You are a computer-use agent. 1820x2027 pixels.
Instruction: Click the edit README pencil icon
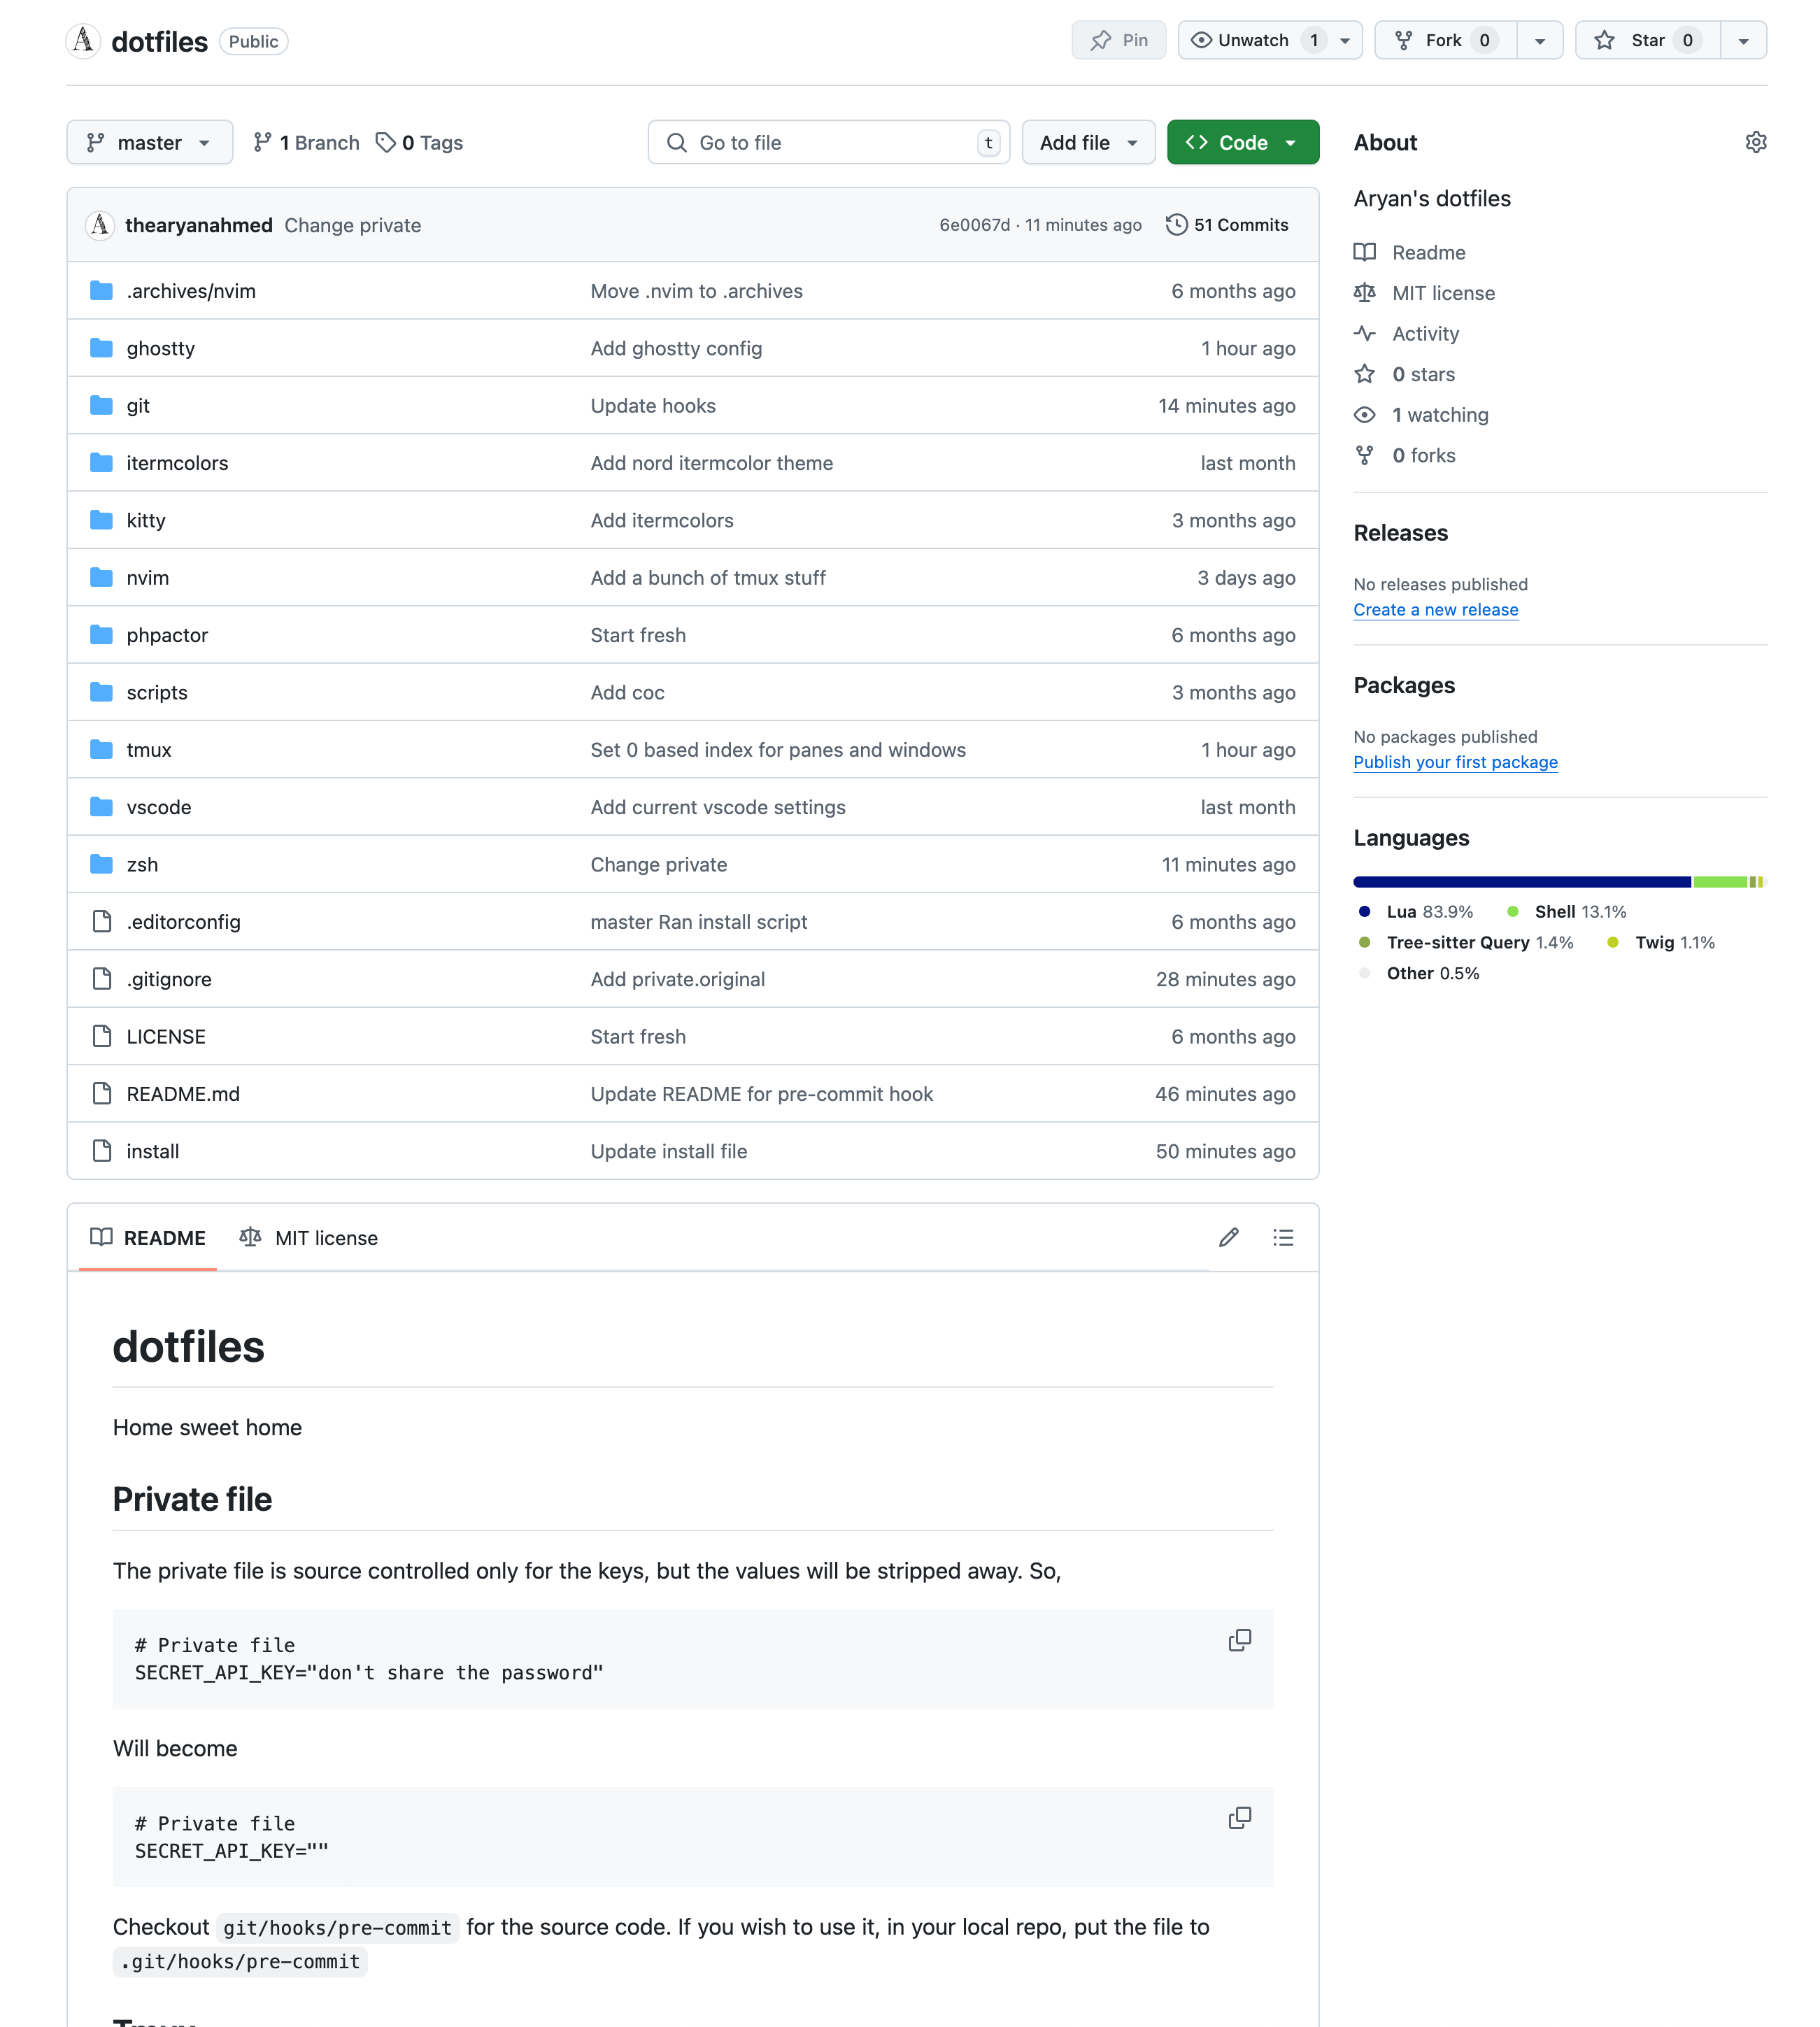pos(1228,1238)
